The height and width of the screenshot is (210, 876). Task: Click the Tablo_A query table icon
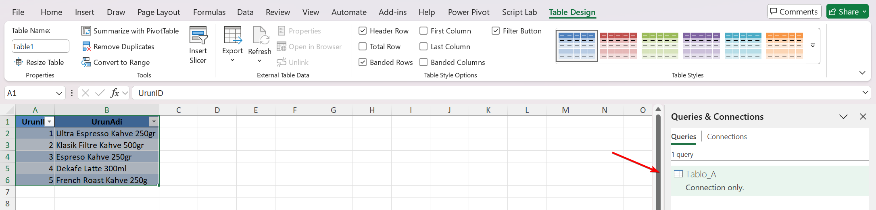point(678,174)
